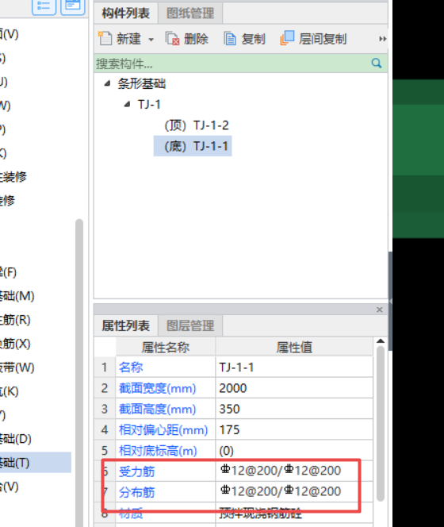
Task: Select the (F) nav item
Action: click(8, 272)
